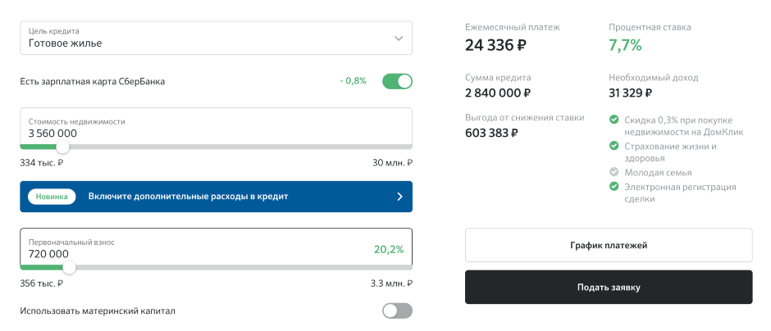Click the Новинка badge on the banner
Screen dimensions: 771x331
coord(52,197)
